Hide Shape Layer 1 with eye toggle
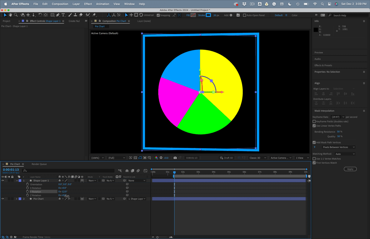 click(x=3, y=180)
